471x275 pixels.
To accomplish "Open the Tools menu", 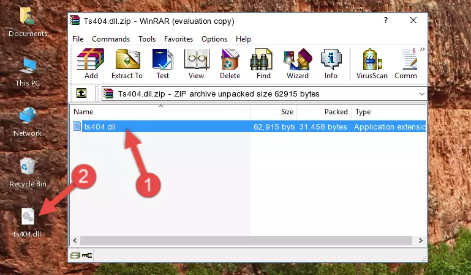I will [x=147, y=39].
